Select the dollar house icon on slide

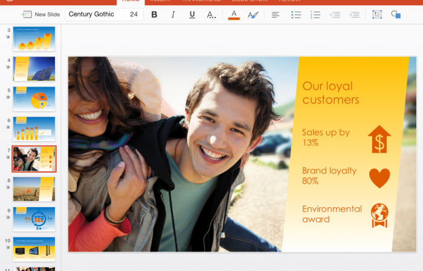[x=379, y=140]
